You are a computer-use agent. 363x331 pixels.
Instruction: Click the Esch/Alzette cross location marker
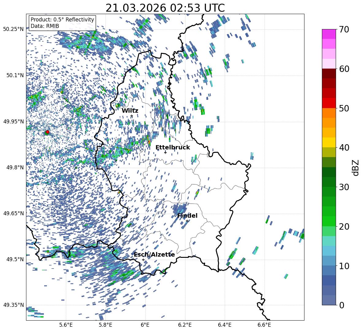coord(143,260)
